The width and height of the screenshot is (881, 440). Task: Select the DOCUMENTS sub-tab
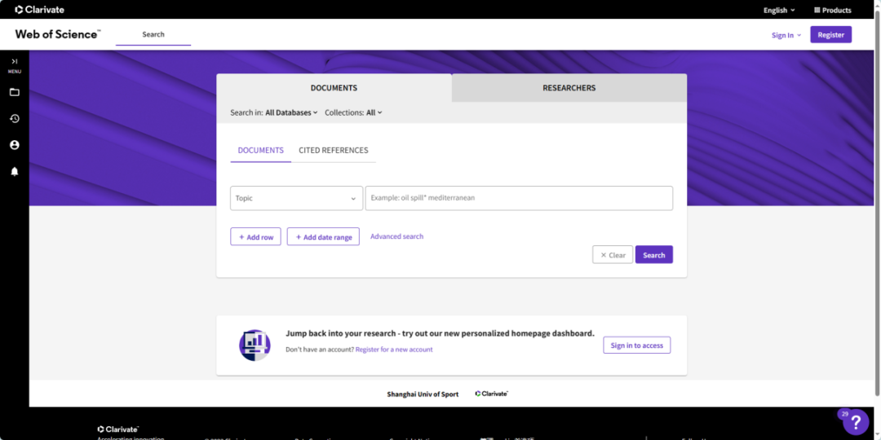[x=261, y=151]
